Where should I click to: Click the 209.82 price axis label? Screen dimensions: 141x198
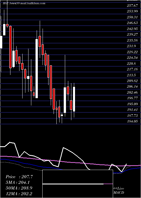coord(132,81)
